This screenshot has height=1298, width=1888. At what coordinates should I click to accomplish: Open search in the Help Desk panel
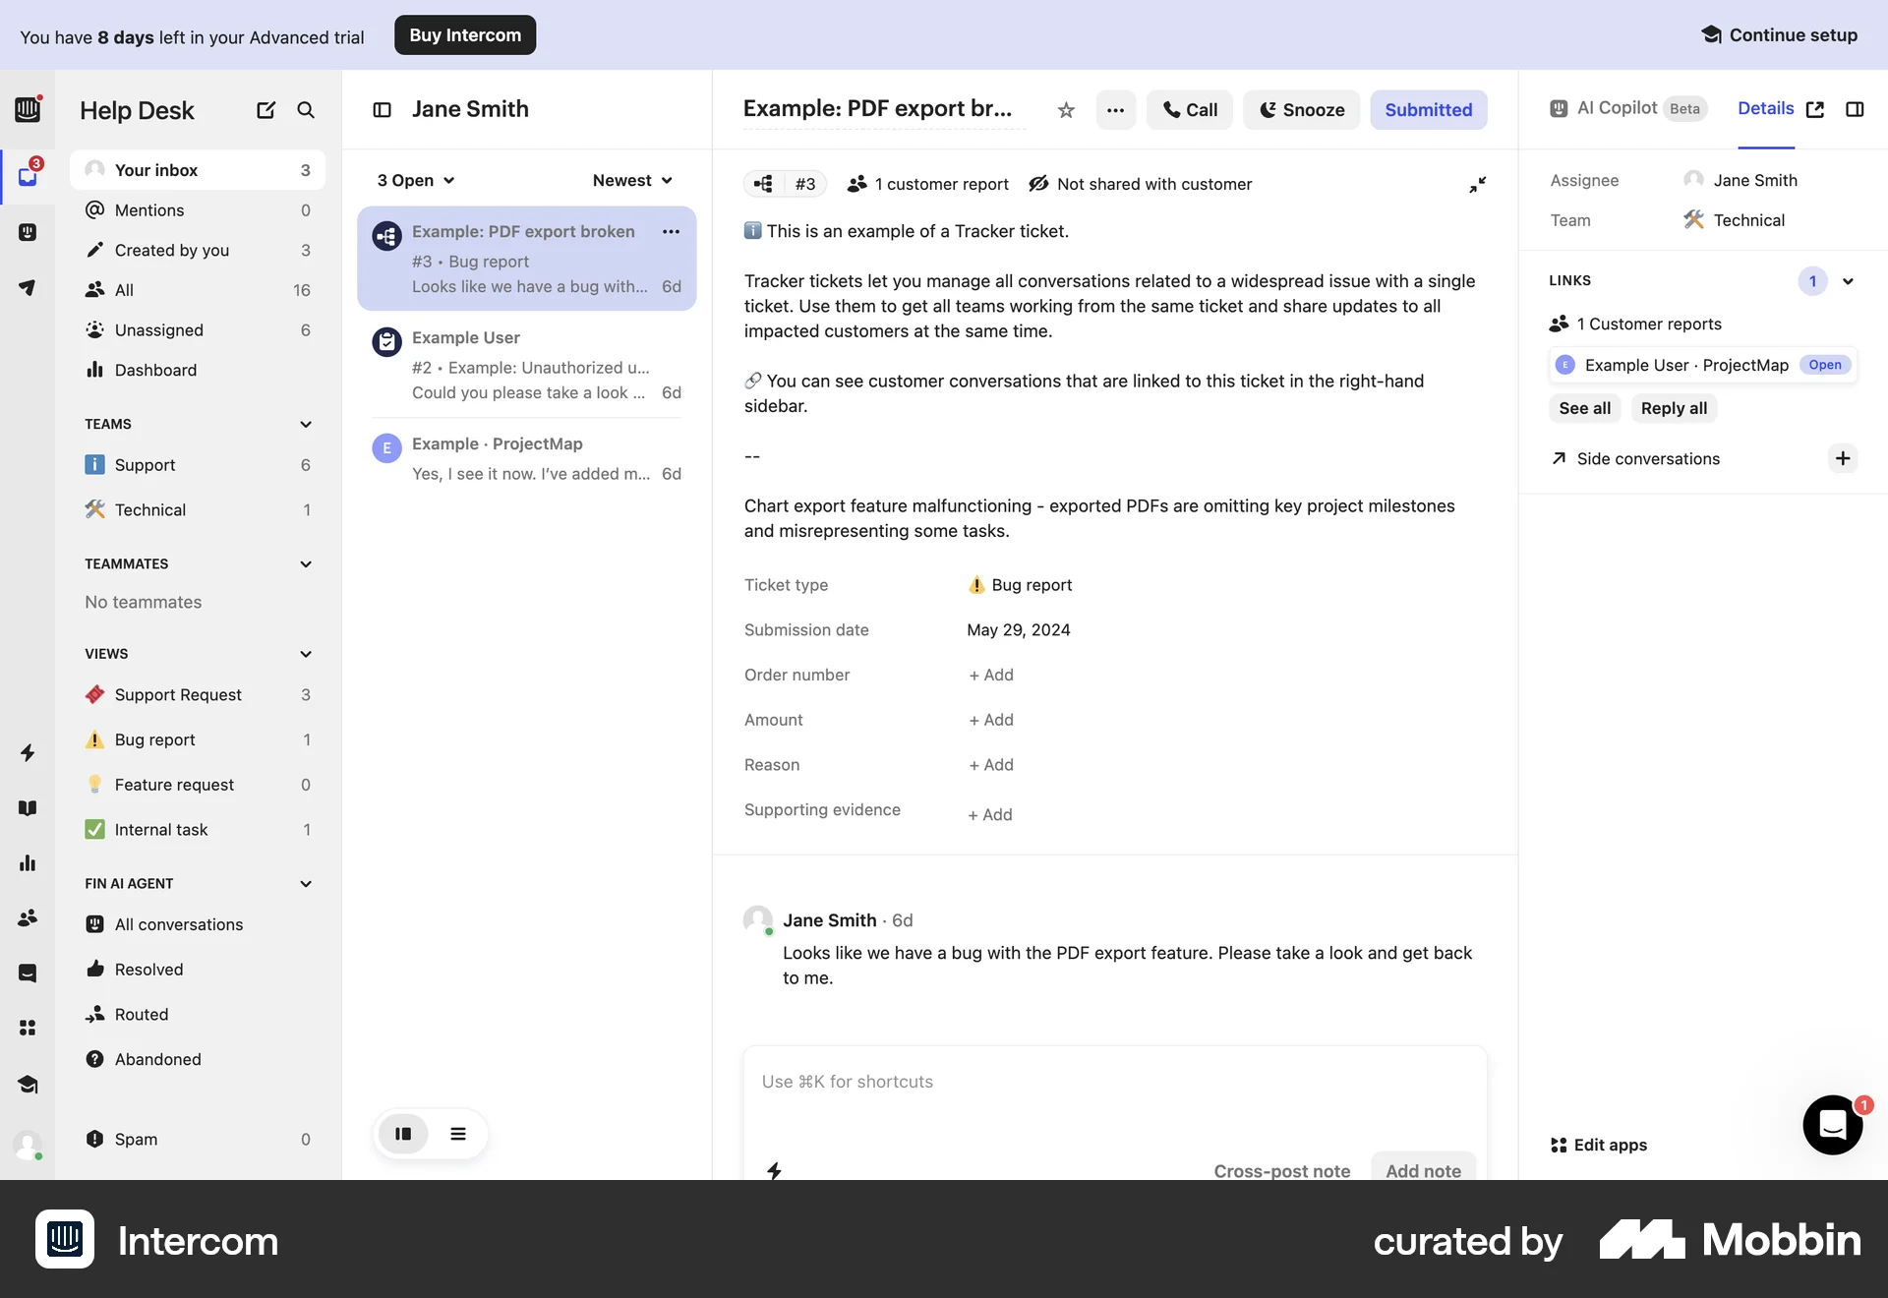click(306, 110)
